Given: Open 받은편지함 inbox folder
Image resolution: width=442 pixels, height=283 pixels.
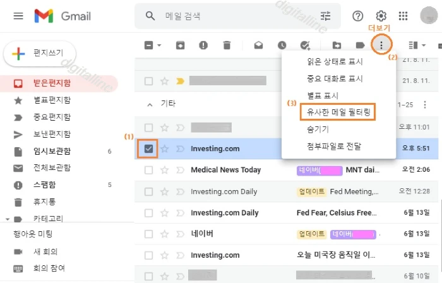Looking at the screenshot, I should click(59, 83).
